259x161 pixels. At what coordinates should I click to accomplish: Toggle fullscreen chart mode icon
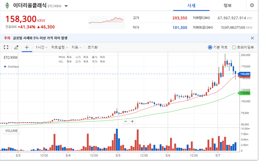[x=6, y=47]
